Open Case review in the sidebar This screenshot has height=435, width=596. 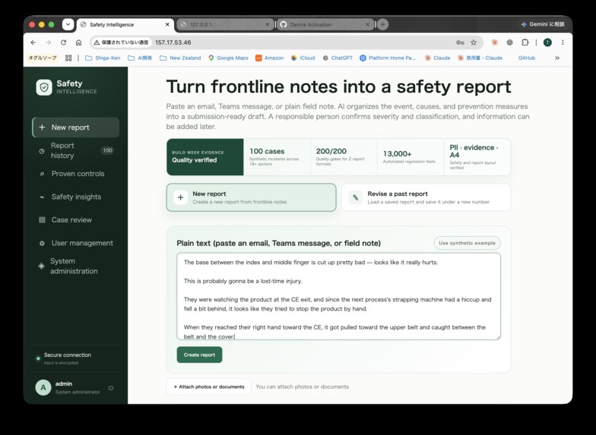click(x=76, y=220)
